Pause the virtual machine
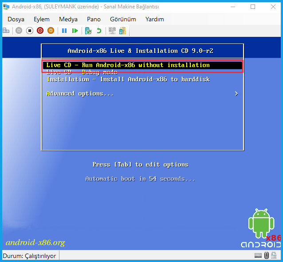Viewport: 283px width, 262px height. tap(64, 31)
